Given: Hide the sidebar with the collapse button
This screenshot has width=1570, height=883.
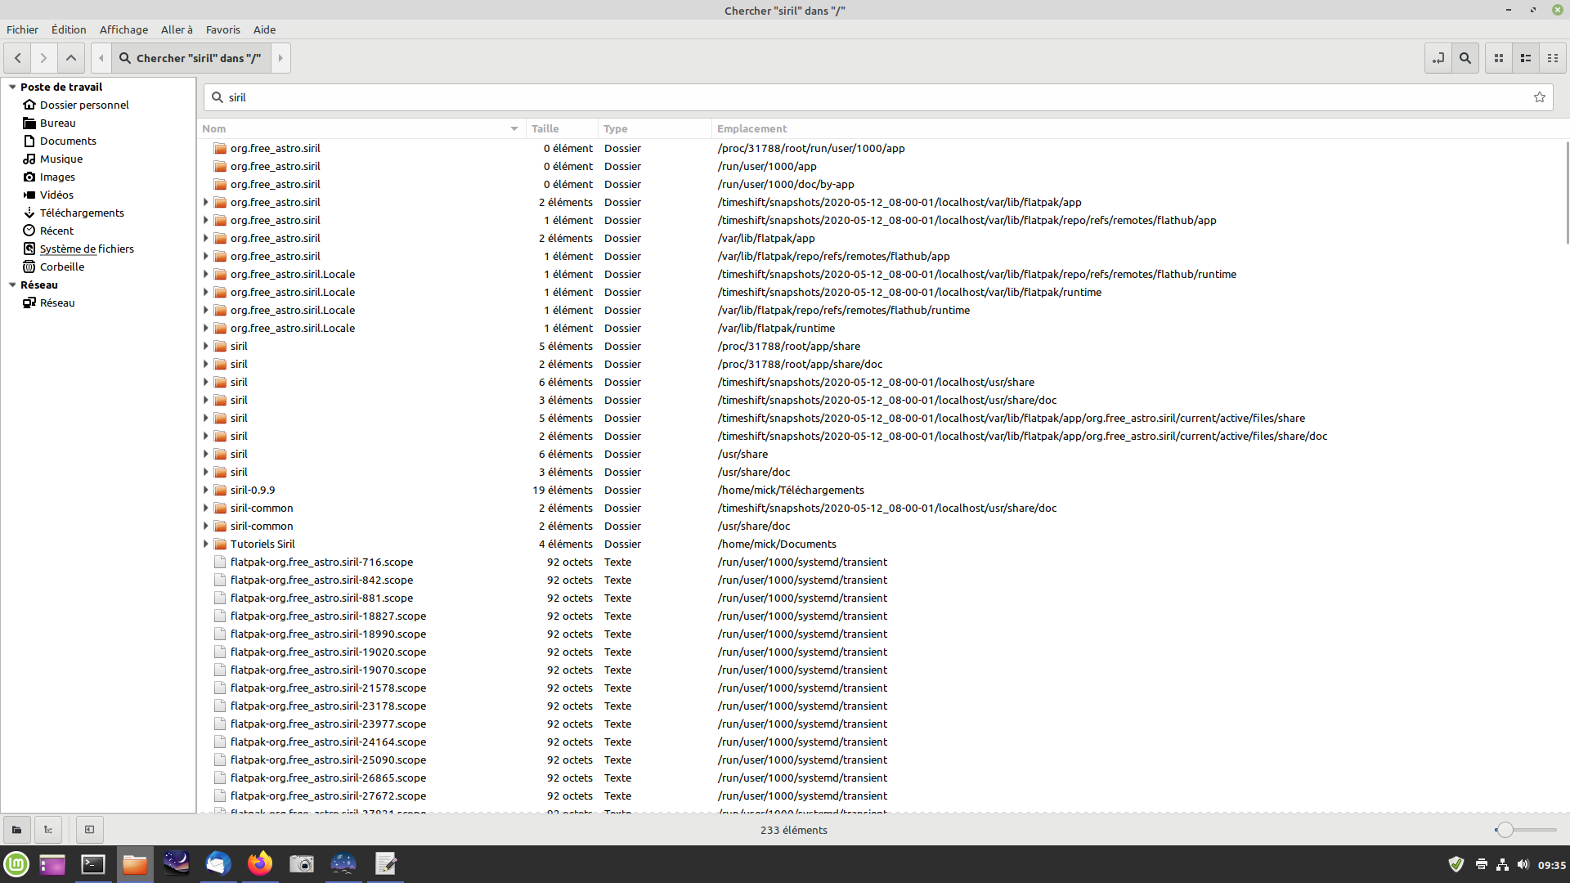Looking at the screenshot, I should pos(90,830).
